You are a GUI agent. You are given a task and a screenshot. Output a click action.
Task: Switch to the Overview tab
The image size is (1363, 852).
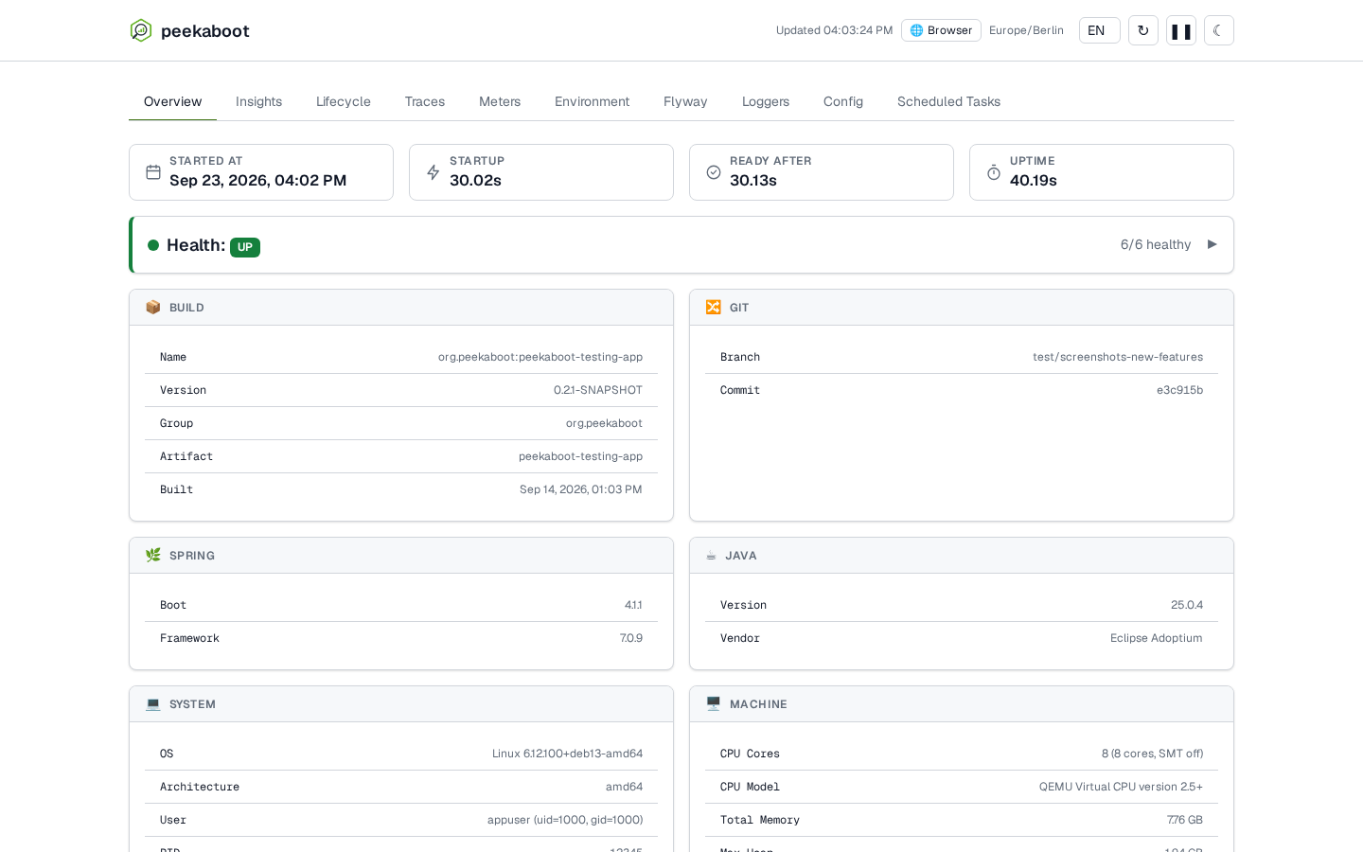[172, 101]
